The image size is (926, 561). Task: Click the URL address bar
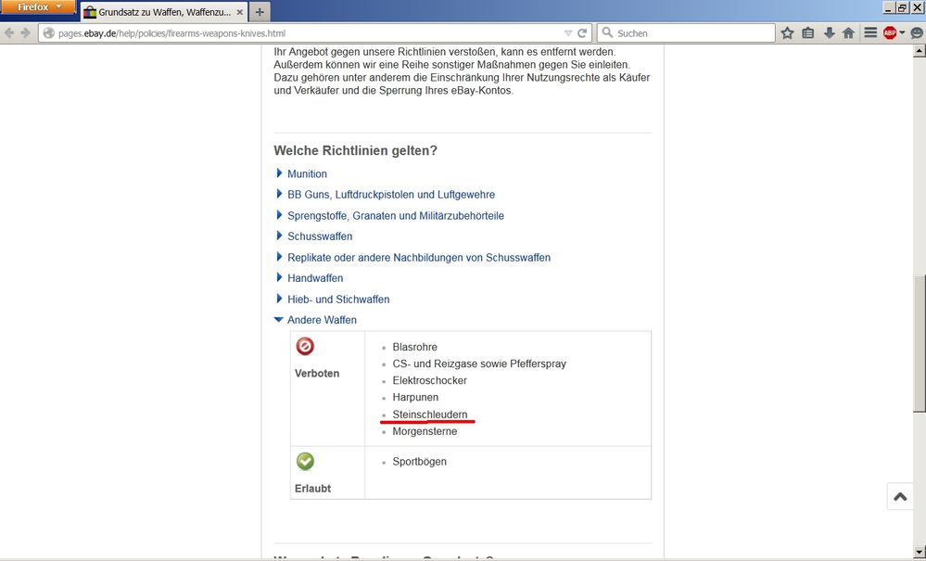click(x=306, y=32)
